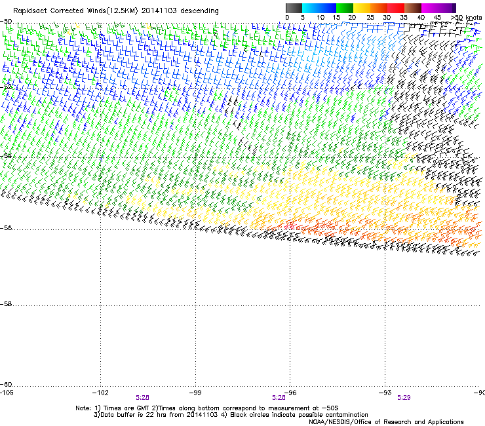The image size is (485, 426).
Task: Click the longitude label '-93'
Action: [x=385, y=393]
